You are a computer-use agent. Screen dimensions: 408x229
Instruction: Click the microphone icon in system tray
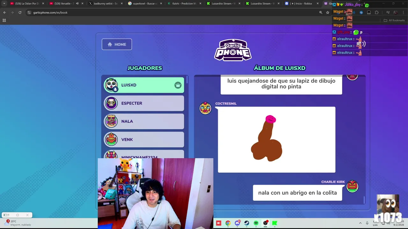(367, 223)
